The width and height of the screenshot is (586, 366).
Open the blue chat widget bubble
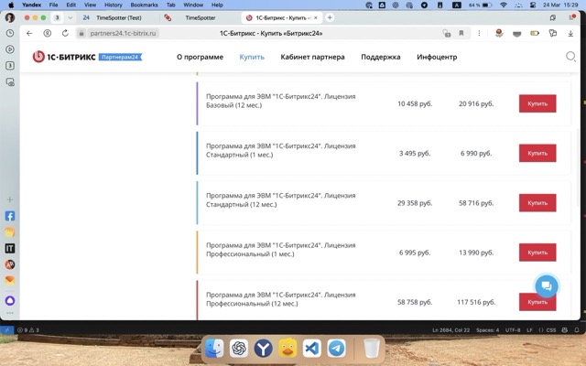[546, 285]
